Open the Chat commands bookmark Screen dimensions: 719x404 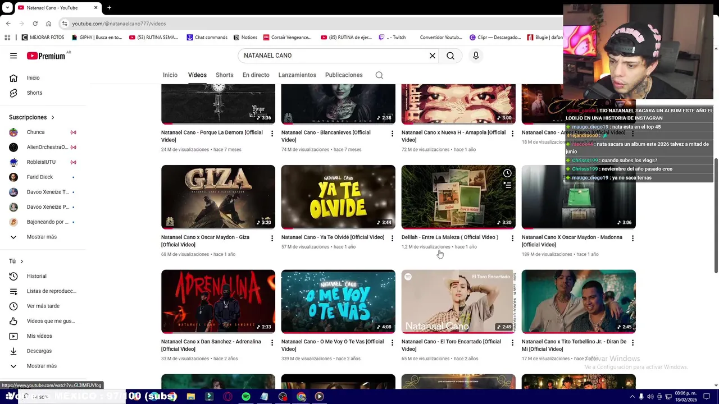tap(207, 38)
